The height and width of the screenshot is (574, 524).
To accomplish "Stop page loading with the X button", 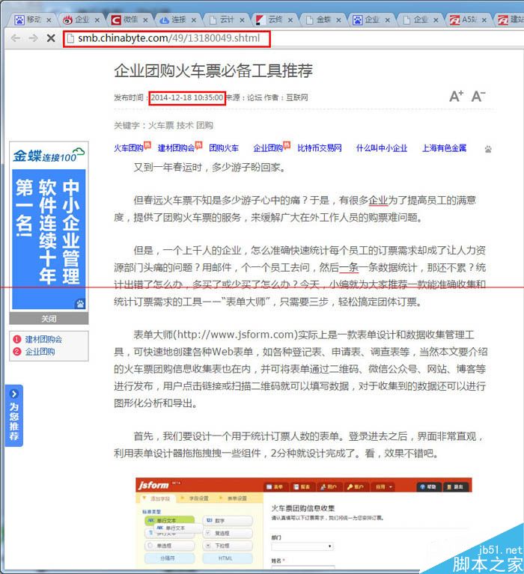I will pos(50,37).
